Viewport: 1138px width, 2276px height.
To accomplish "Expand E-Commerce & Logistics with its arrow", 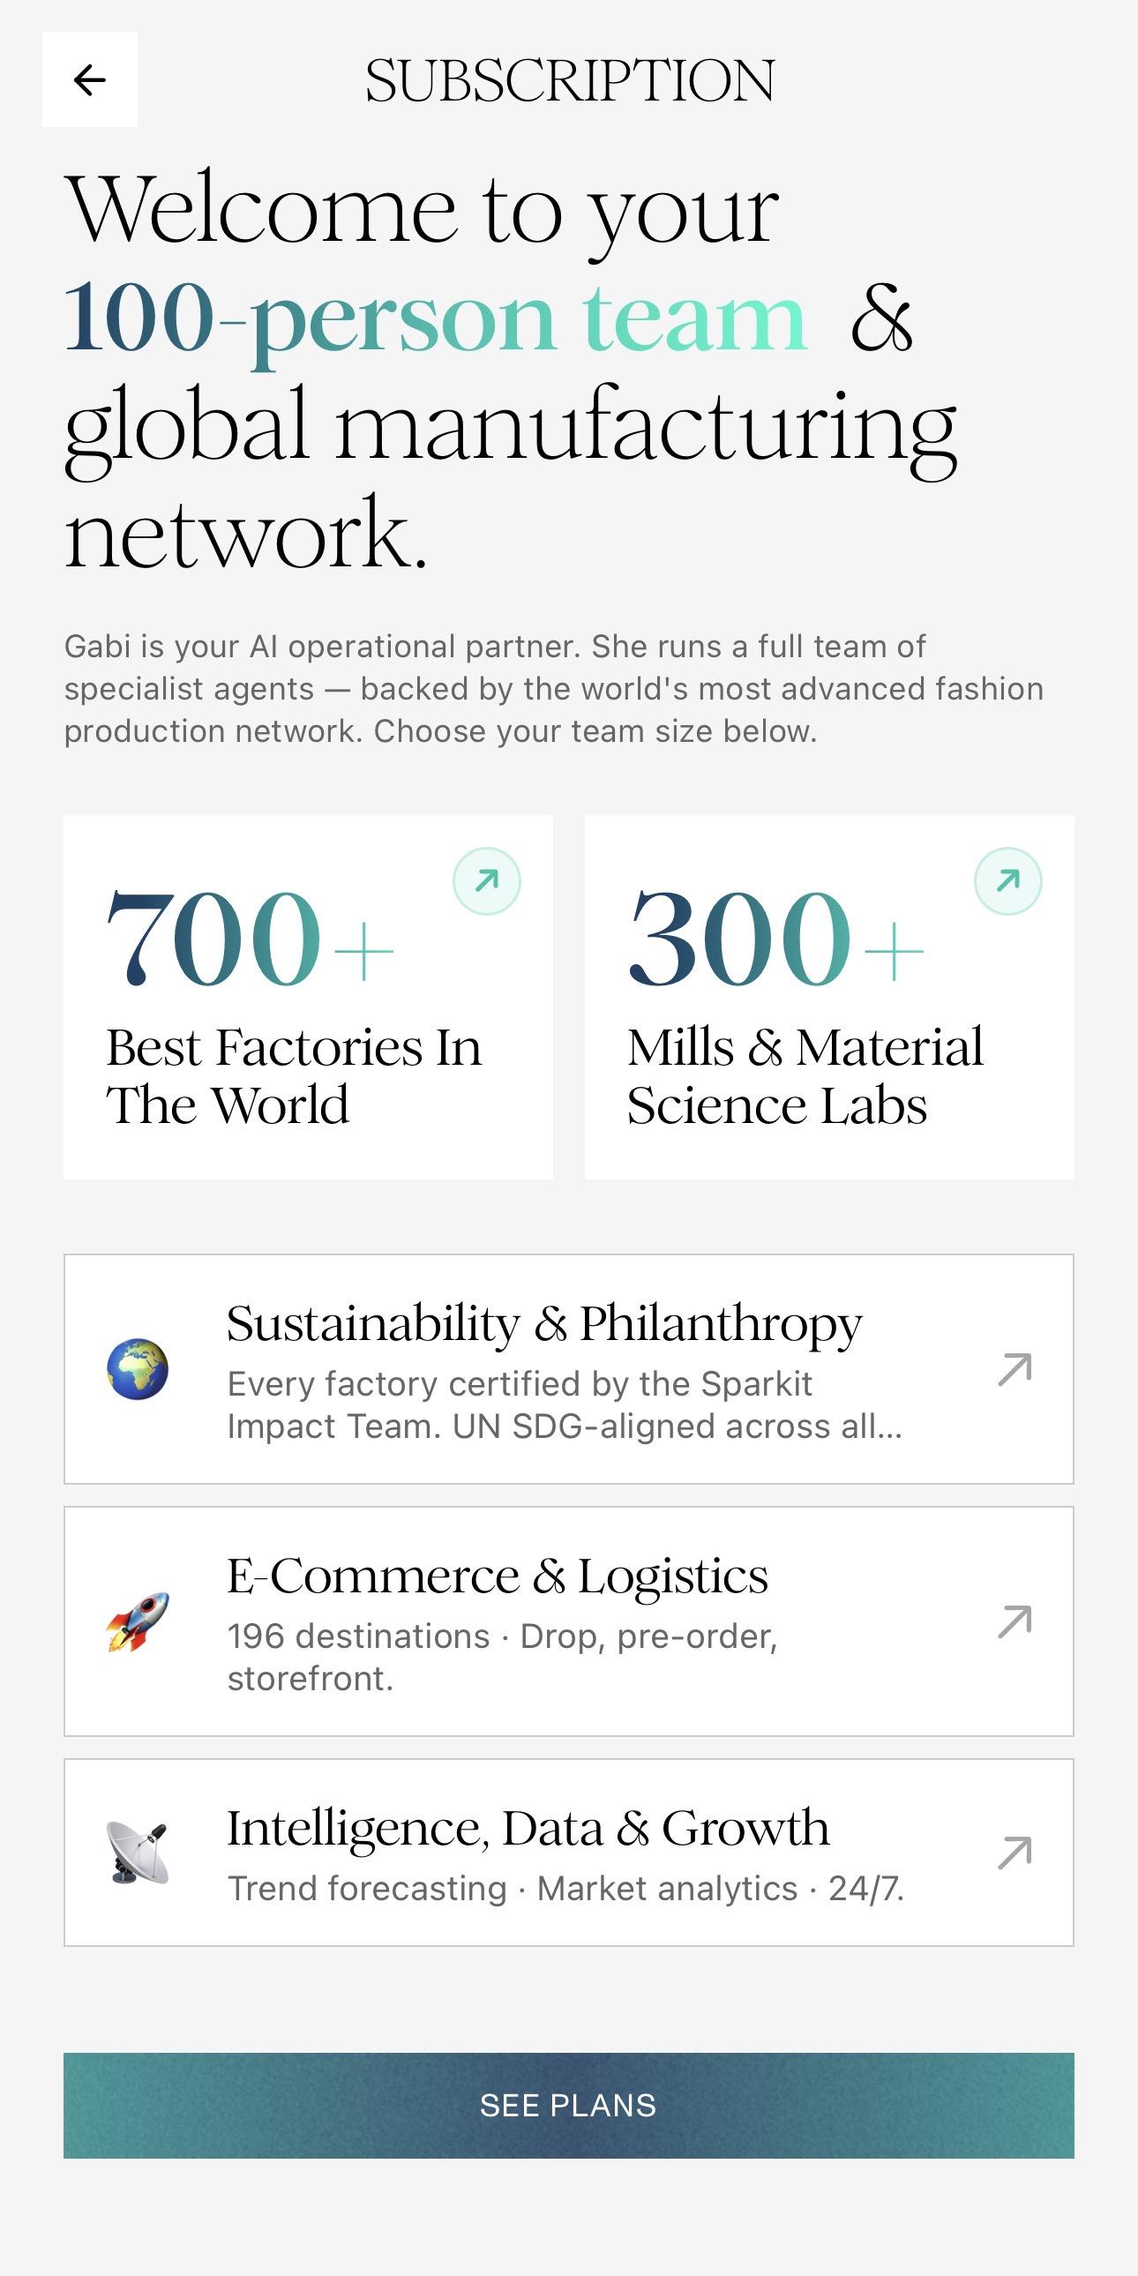I will click(x=1014, y=1621).
